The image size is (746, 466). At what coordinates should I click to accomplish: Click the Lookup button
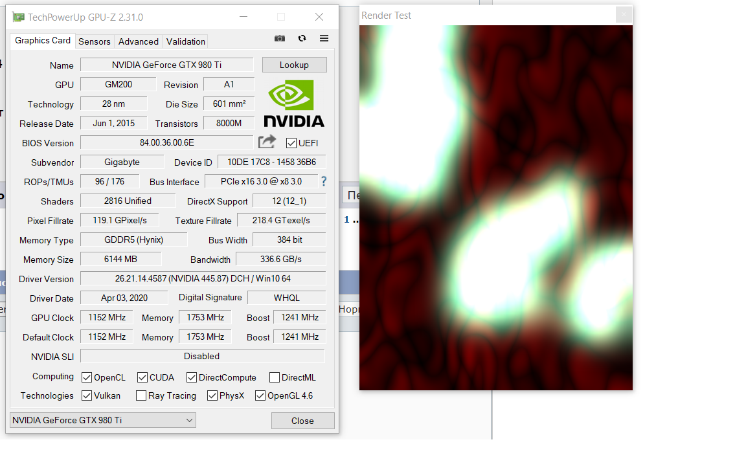(294, 65)
